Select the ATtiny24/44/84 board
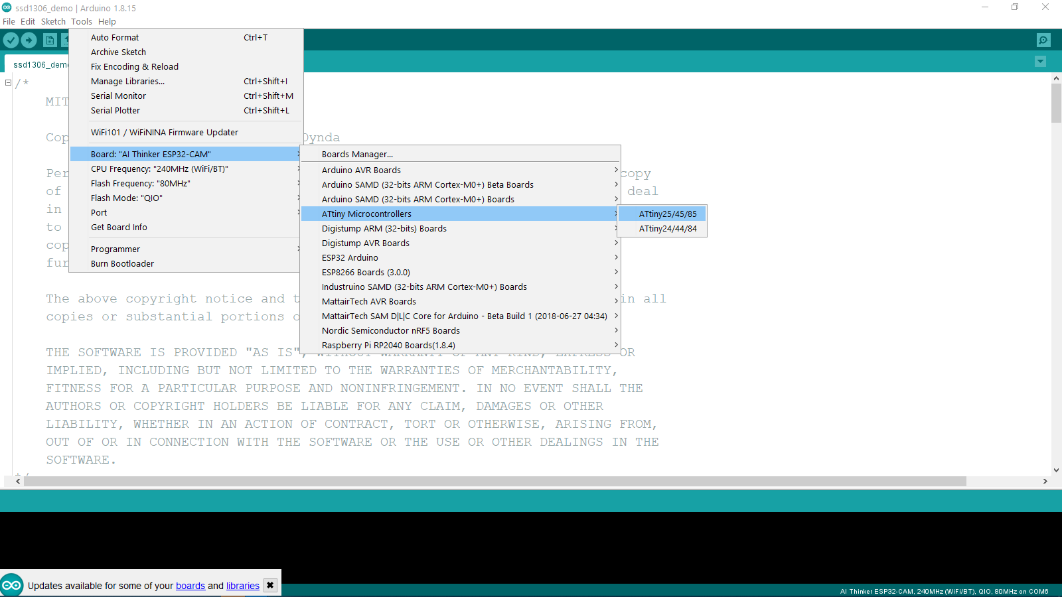The width and height of the screenshot is (1062, 597). coord(662,229)
